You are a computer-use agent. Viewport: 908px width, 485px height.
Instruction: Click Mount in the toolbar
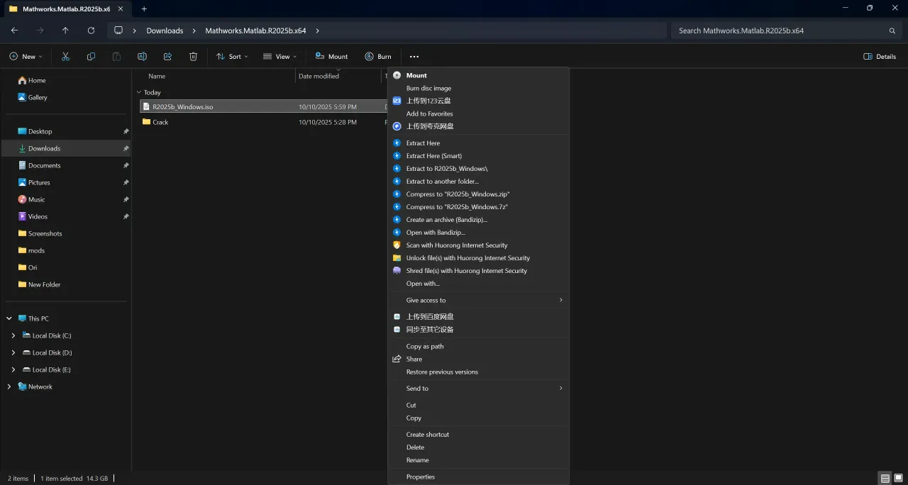click(x=331, y=57)
